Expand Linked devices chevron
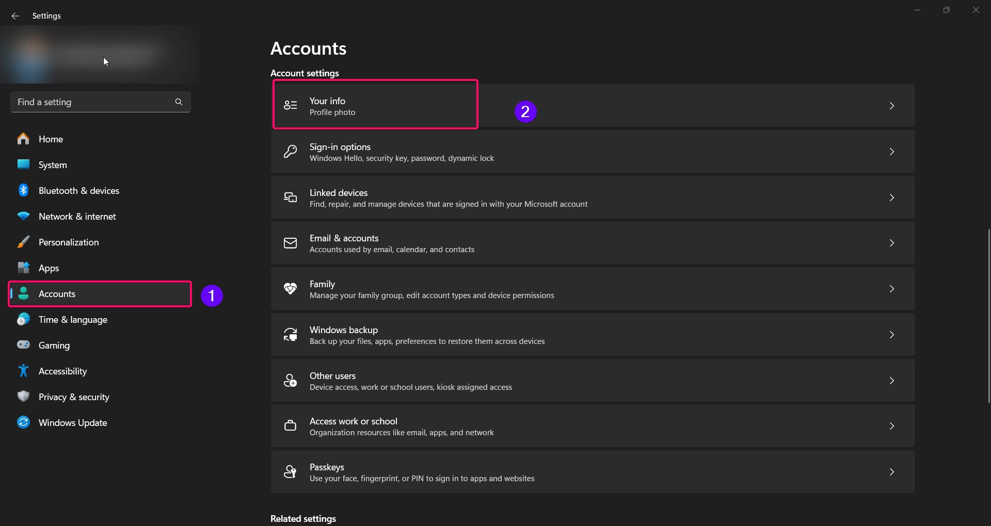 [892, 198]
